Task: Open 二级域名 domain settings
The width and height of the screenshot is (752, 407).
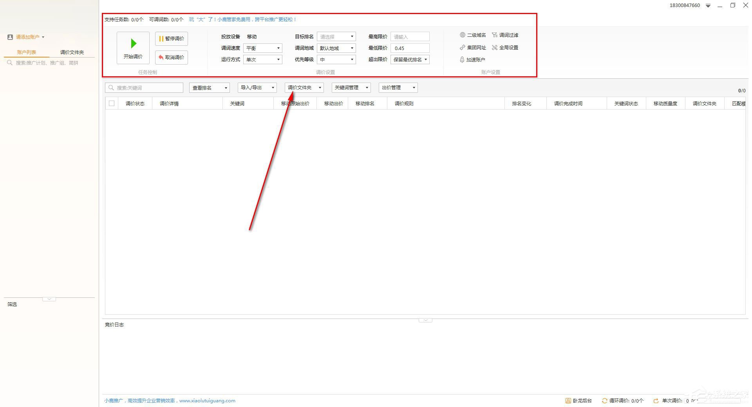Action: coord(473,35)
